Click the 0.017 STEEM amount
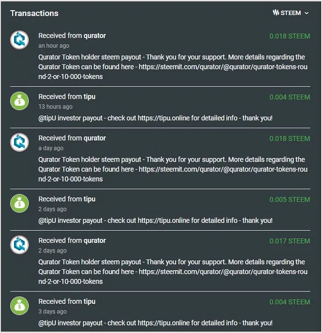Viewport: 322px width, 333px height. pos(290,241)
